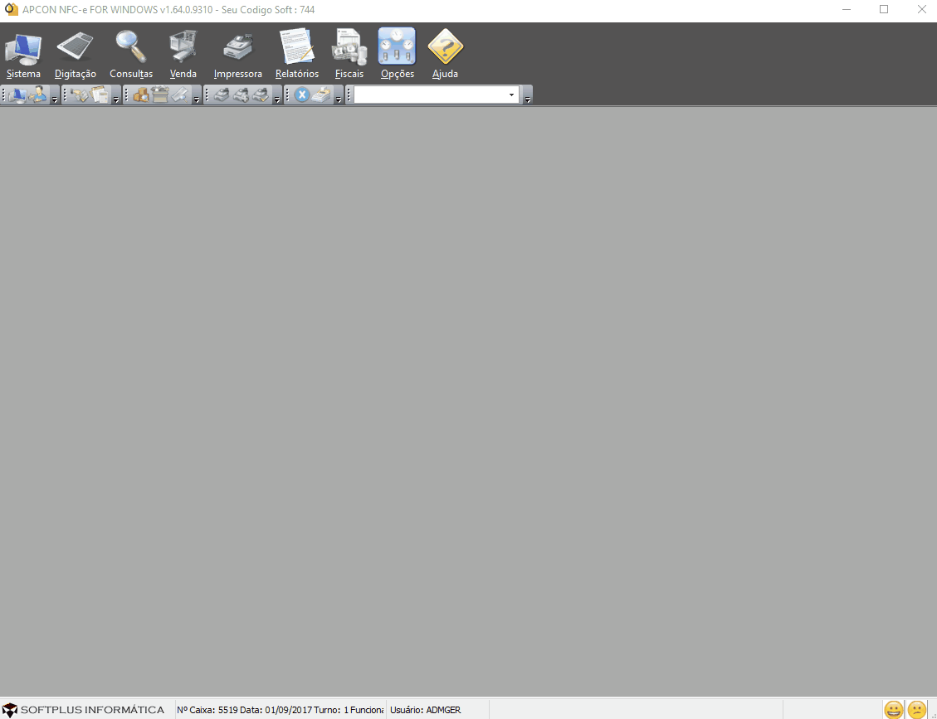Expand overflow arrow after documents calculator icon

pyautogui.click(x=116, y=95)
